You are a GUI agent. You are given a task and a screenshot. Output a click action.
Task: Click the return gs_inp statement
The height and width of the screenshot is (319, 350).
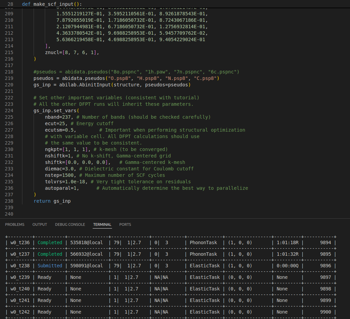pos(52,201)
